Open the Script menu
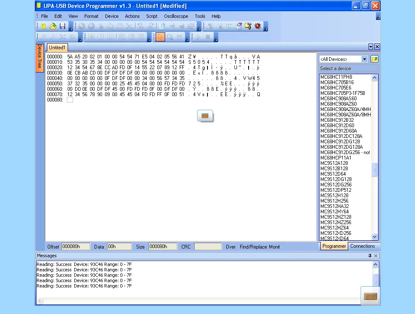The width and height of the screenshot is (415, 314). tap(151, 16)
